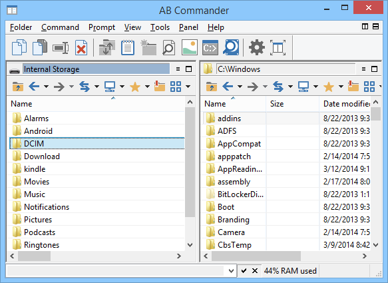Click the view mode grid icon in left panel
This screenshot has height=283, width=388.
tap(176, 87)
